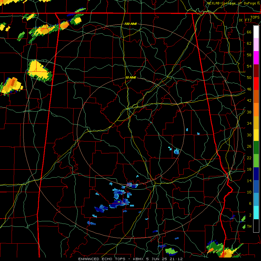Screen dimensions: 261x261
Task: Click the "100 NMI" range ring label
Action: coord(130,24)
